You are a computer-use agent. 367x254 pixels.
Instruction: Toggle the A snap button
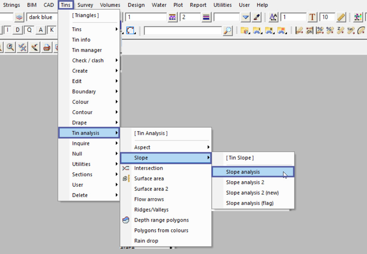(41, 30)
